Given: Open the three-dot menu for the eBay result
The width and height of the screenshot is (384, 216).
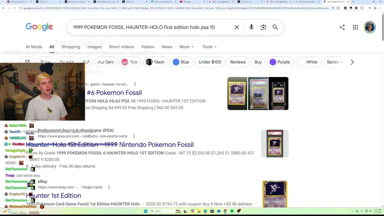Looking at the screenshot, I should coord(109,187).
